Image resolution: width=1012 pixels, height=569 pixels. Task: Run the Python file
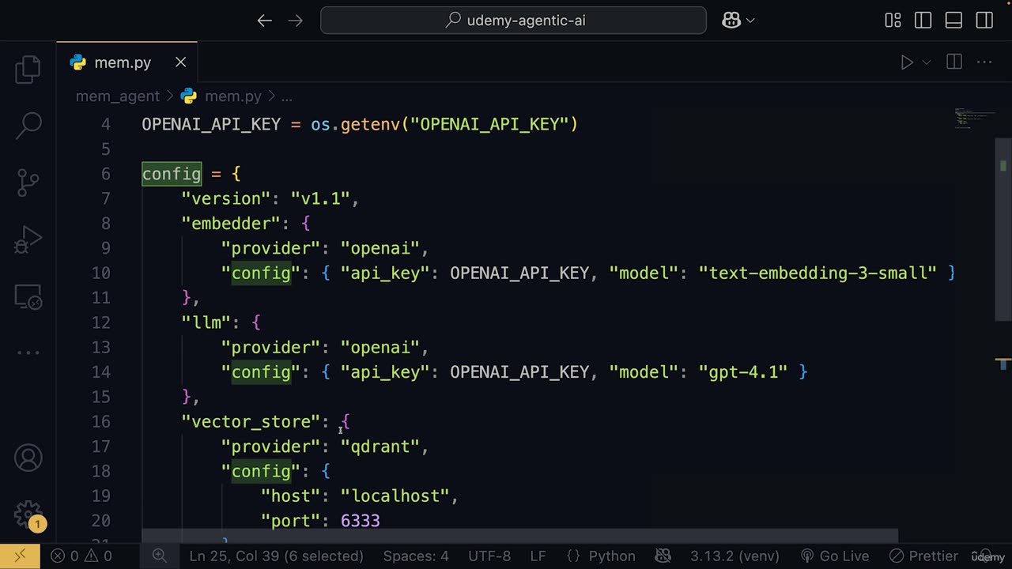pos(907,62)
